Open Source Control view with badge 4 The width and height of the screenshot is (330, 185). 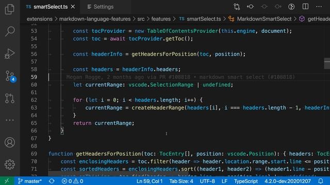click(x=10, y=76)
